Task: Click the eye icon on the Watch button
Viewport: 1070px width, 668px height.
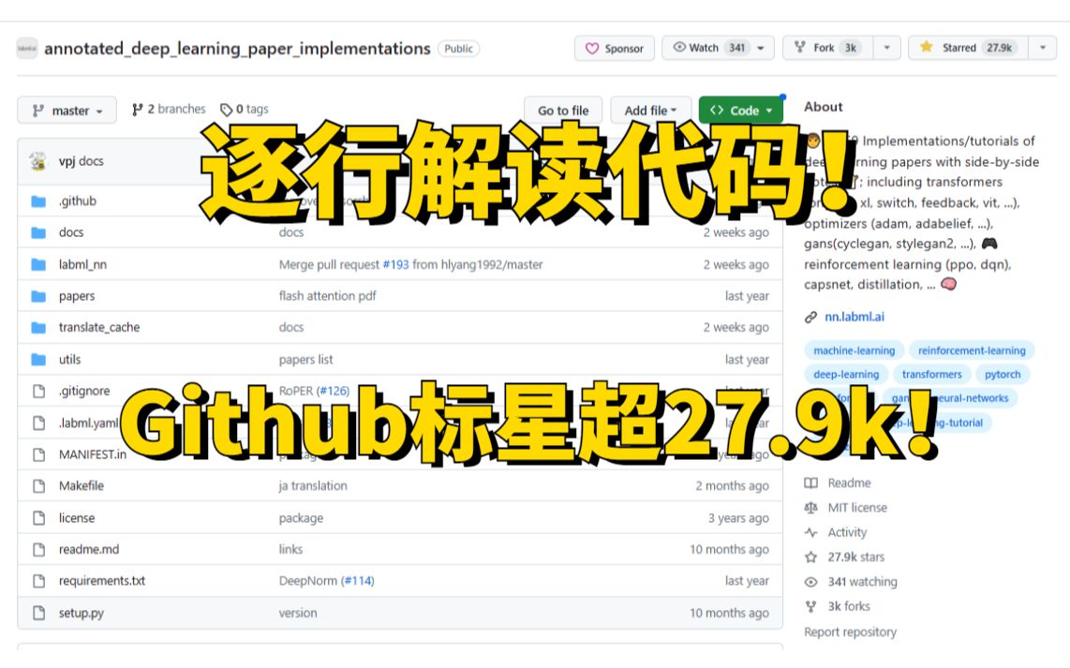Action: tap(677, 47)
